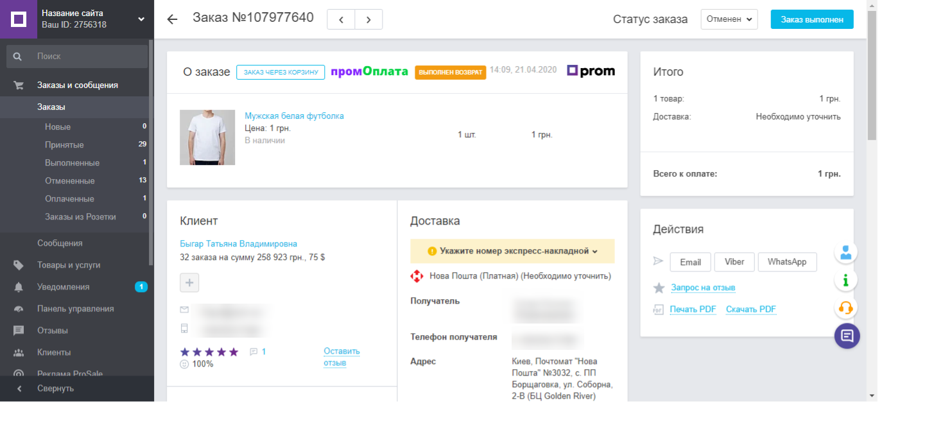The height and width of the screenshot is (441, 952).
Task: Click the shopping cart sidebar icon
Action: pyautogui.click(x=19, y=85)
